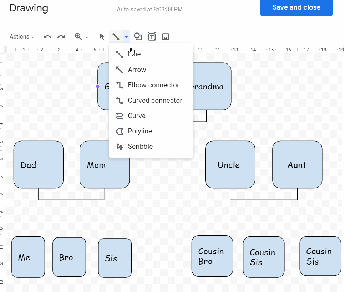
Task: Click the Zoom magnifier icon
Action: point(78,36)
